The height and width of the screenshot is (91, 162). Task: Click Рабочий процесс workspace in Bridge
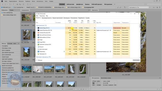click(97, 4)
